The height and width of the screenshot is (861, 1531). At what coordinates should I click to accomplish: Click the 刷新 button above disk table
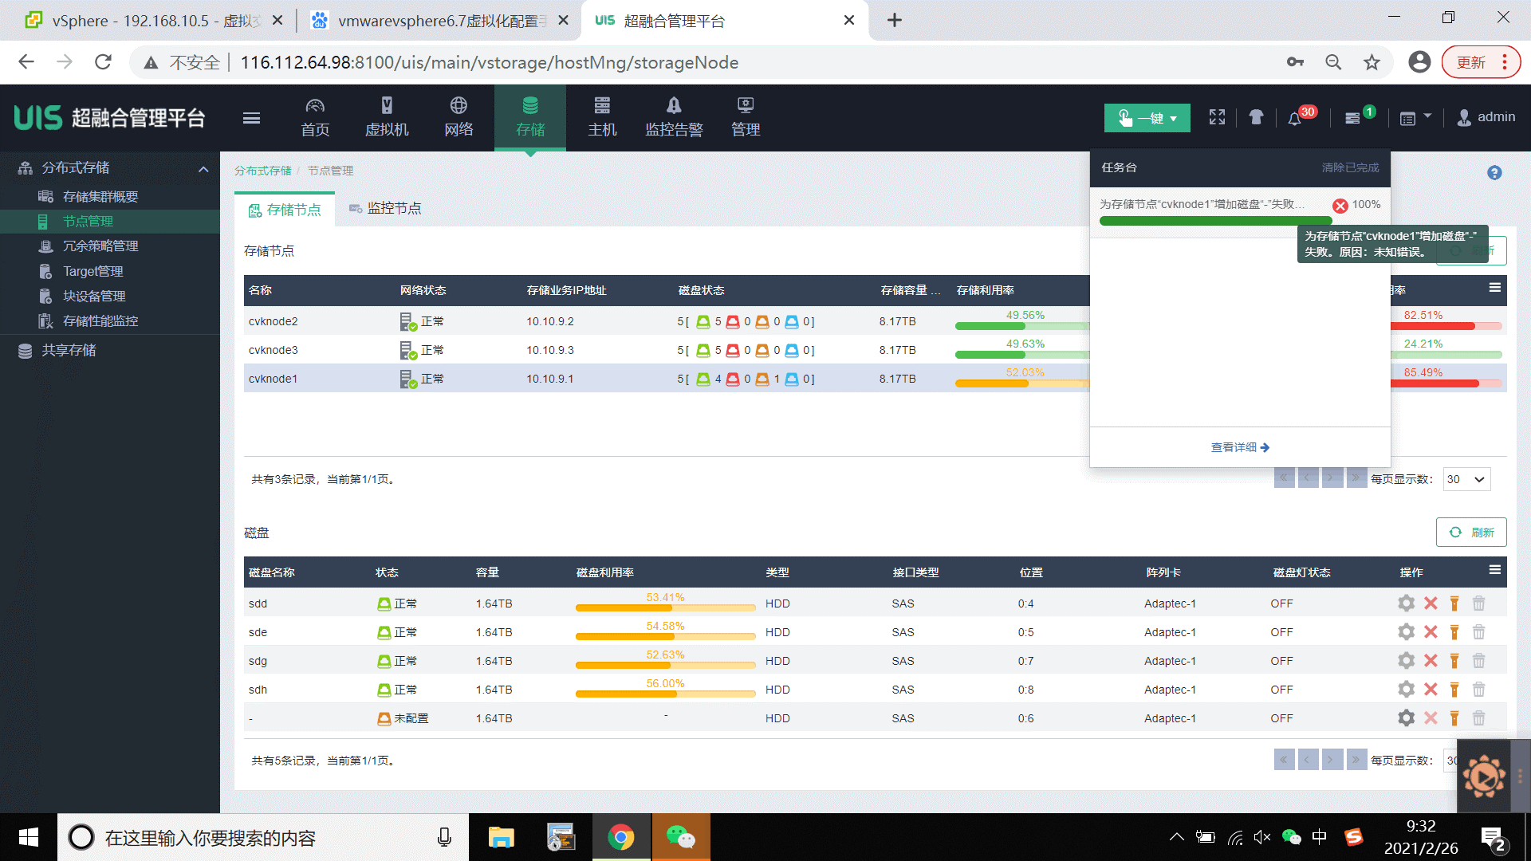click(x=1470, y=533)
